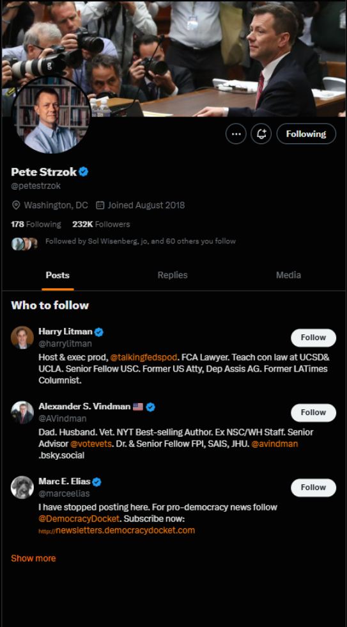
Task: Click Marc E. Elias's dog avatar
Action: coord(22,487)
